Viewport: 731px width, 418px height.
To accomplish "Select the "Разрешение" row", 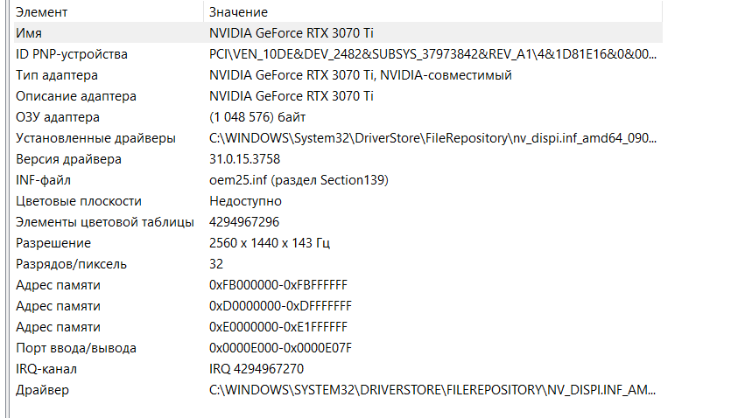I will click(53, 243).
